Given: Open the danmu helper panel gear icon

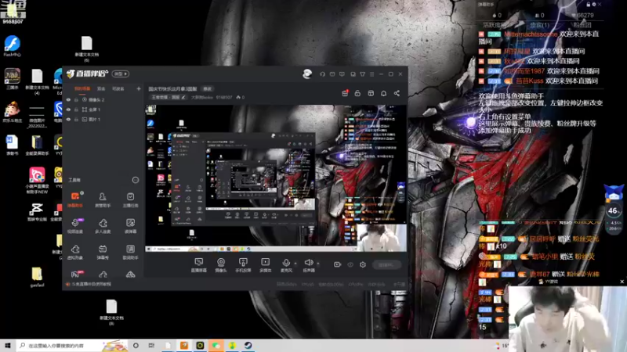Looking at the screenshot, I should [594, 5].
